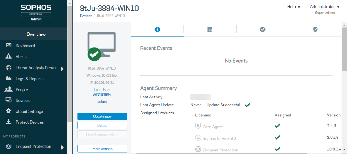Click the People icon in sidebar
The image size is (348, 154).
click(x=9, y=89)
